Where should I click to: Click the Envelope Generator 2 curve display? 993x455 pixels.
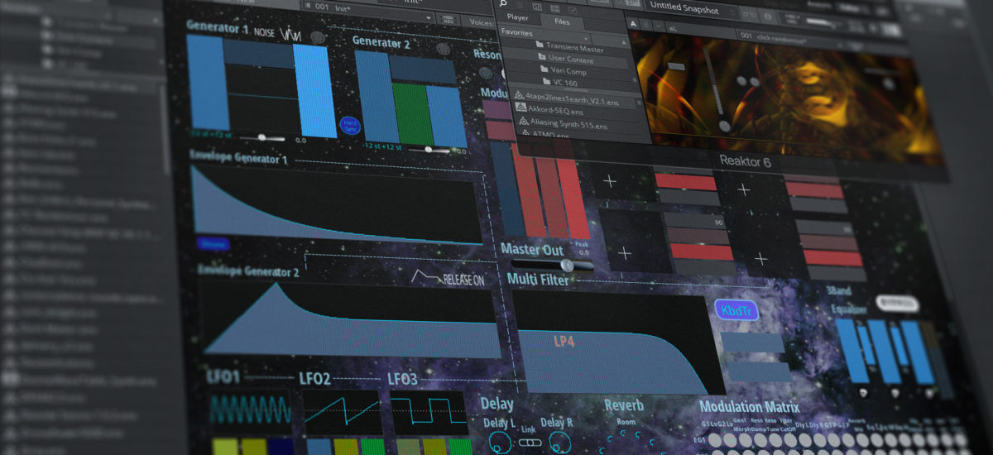tap(352, 318)
